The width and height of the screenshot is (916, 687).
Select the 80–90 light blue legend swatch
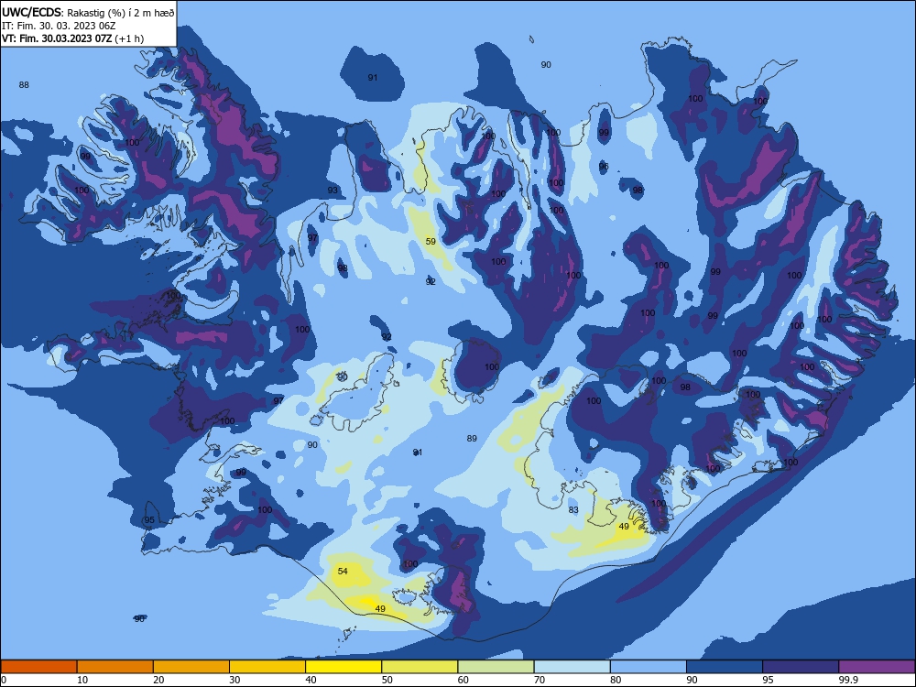click(x=649, y=667)
